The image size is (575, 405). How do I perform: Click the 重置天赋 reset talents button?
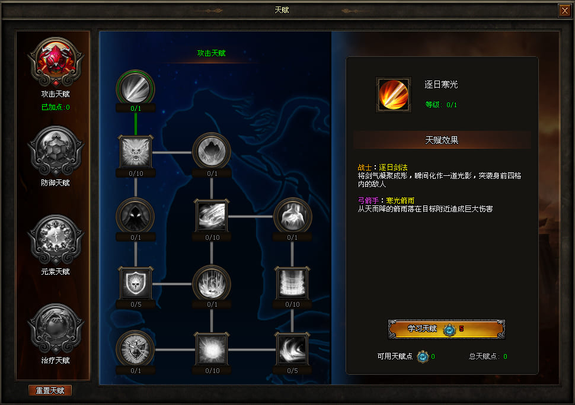(x=50, y=390)
